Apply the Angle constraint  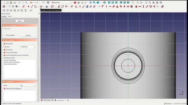tap(154, 6)
